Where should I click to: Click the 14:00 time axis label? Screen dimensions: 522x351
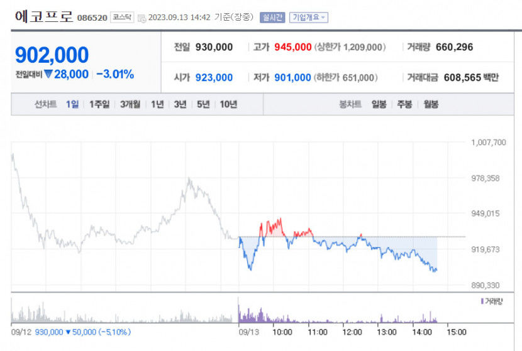click(x=422, y=332)
